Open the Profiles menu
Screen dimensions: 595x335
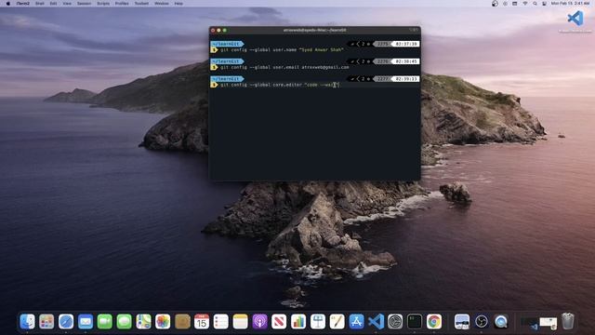122,4
